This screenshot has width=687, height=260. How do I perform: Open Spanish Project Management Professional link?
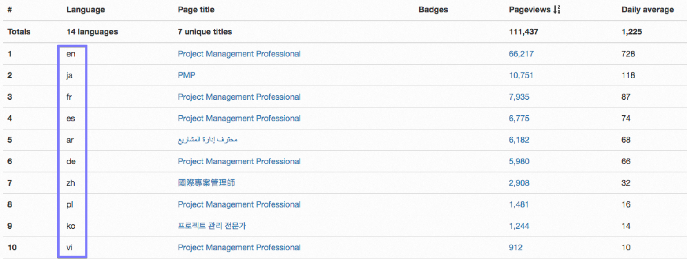pyautogui.click(x=239, y=119)
